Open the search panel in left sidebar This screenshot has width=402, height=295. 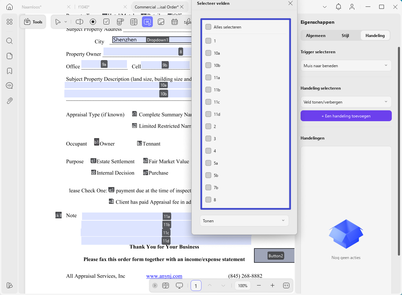pos(10,41)
